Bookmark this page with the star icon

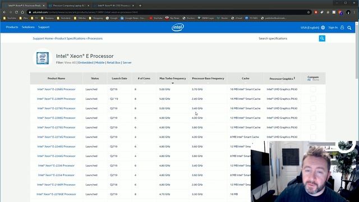tap(309, 12)
